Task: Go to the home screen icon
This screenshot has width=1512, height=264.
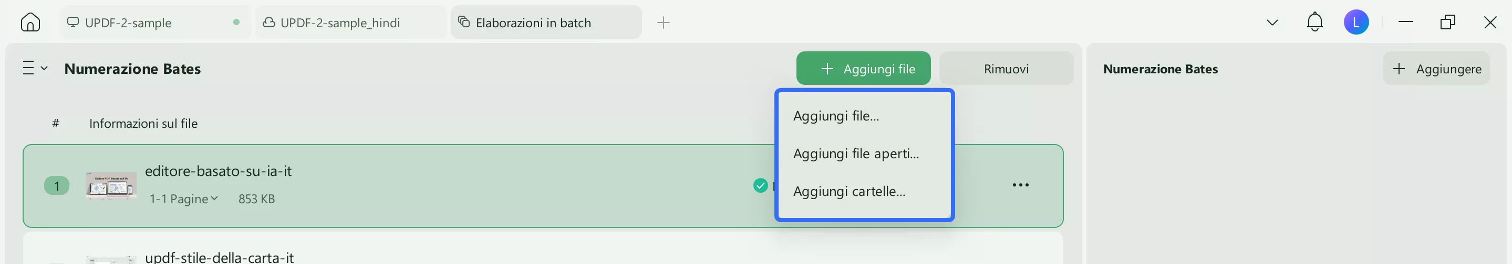Action: (x=30, y=23)
